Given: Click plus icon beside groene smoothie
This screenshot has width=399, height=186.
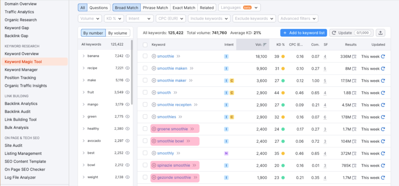Looking at the screenshot, I should click(154, 129).
